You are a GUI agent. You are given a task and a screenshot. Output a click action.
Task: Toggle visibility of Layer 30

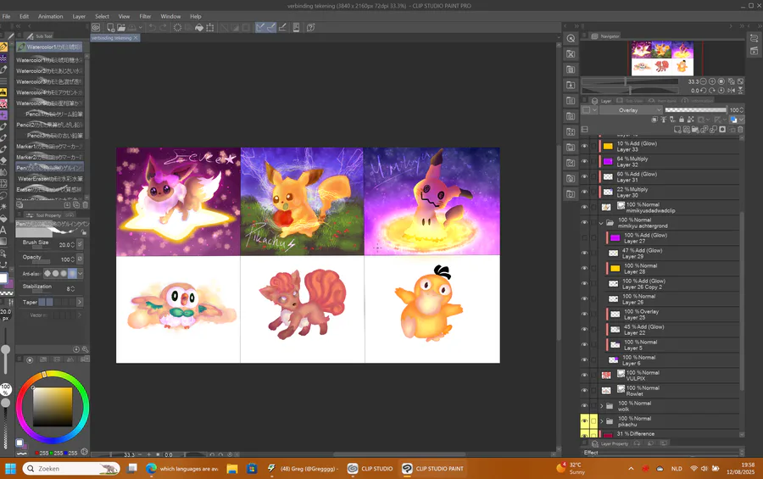584,192
